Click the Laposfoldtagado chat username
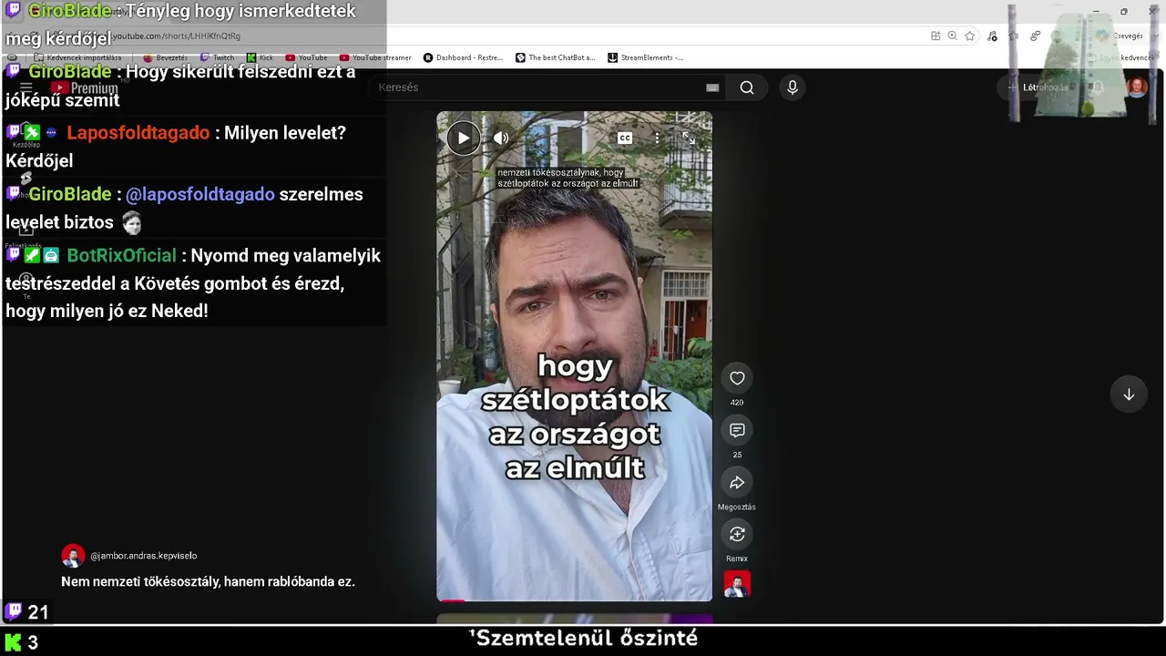This screenshot has width=1166, height=656. click(x=138, y=133)
